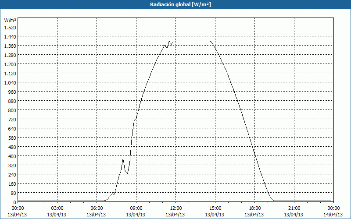Select the 13/04/13 date under 12:00

click(175, 215)
